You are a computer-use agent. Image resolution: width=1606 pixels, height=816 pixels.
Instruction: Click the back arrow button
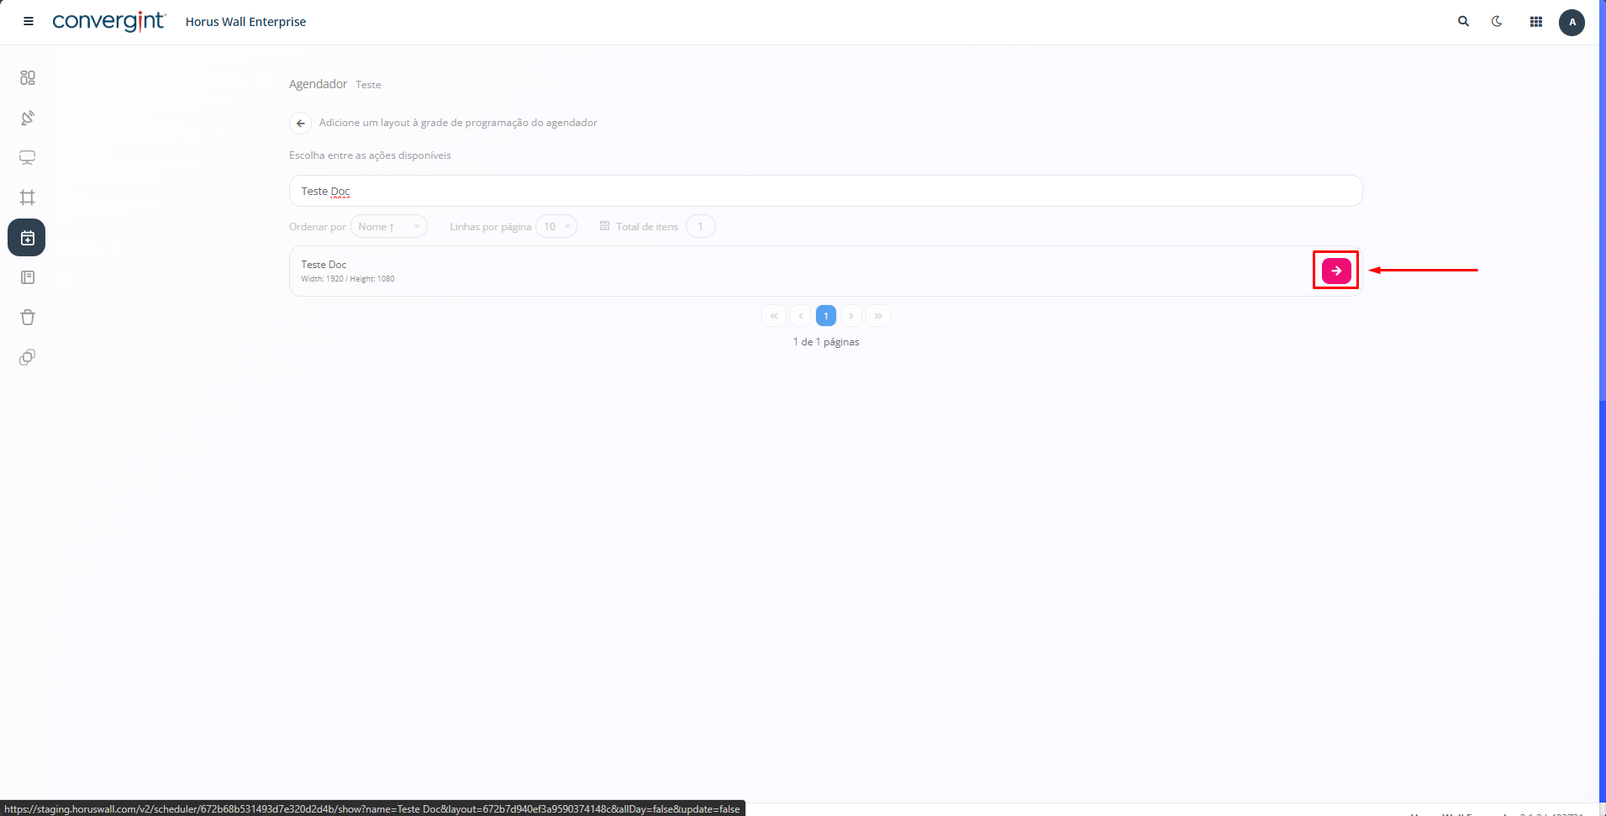click(301, 123)
